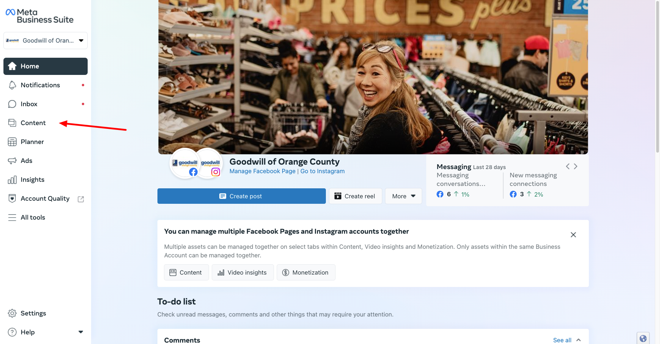Click the Create post button
The image size is (660, 344).
pyautogui.click(x=241, y=196)
